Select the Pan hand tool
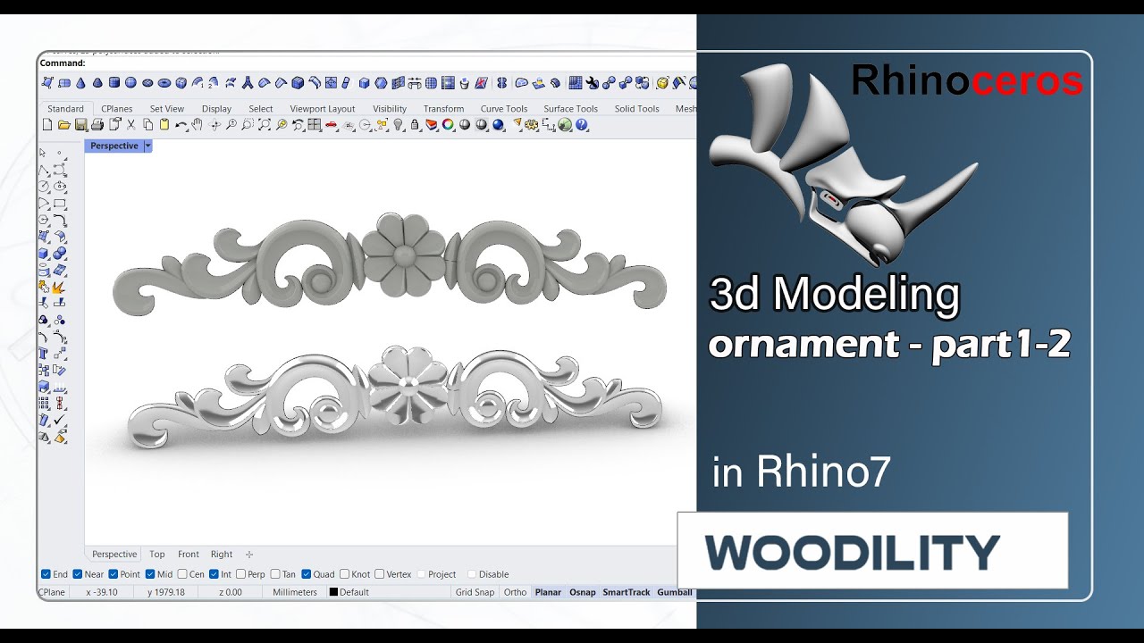This screenshot has width=1144, height=643. pos(198,125)
